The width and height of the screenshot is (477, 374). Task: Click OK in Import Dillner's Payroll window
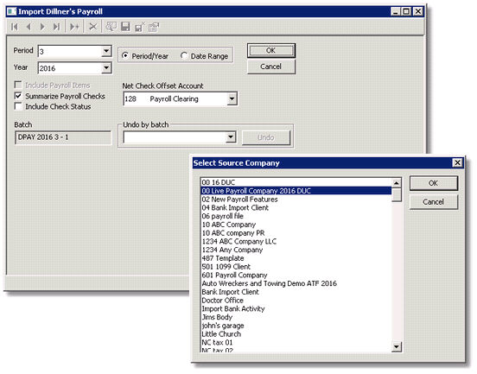tap(271, 50)
